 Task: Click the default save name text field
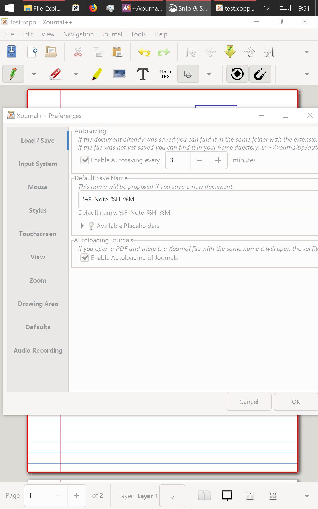tap(198, 199)
